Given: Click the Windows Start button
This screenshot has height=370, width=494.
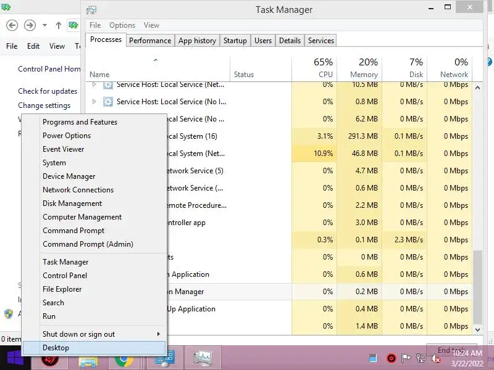Looking at the screenshot, I should (15, 358).
